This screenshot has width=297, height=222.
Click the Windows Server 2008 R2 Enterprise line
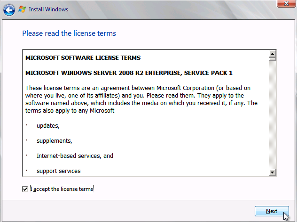coord(129,73)
